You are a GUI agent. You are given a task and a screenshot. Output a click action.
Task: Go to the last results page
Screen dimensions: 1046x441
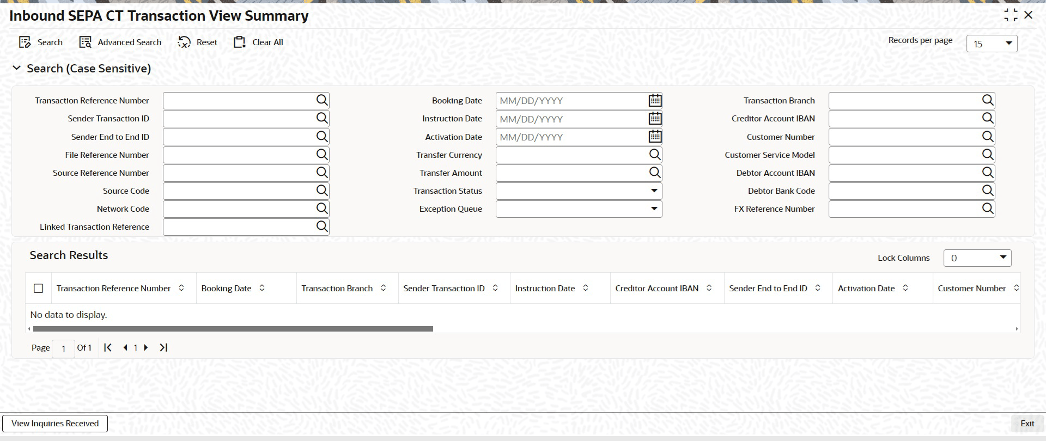click(x=163, y=347)
